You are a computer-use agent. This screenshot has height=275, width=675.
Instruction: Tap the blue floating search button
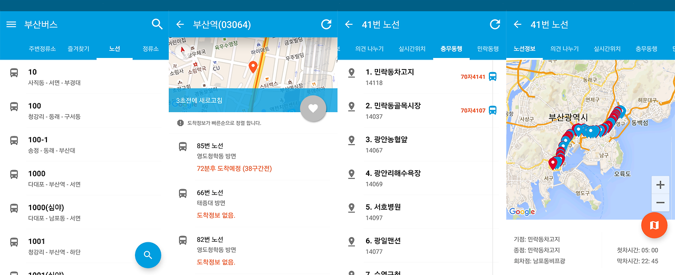point(148,255)
